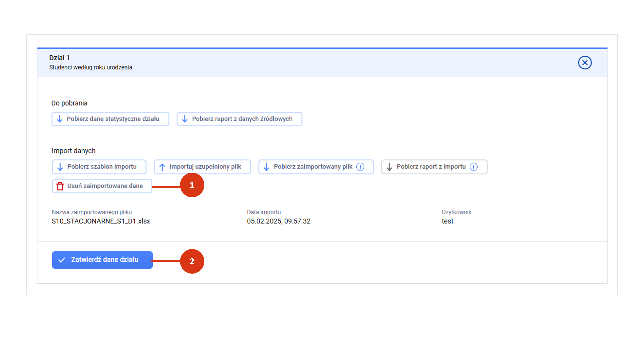The image size is (640, 340).
Task: Confirm with Zatwierdź dane działu
Action: [x=102, y=260]
